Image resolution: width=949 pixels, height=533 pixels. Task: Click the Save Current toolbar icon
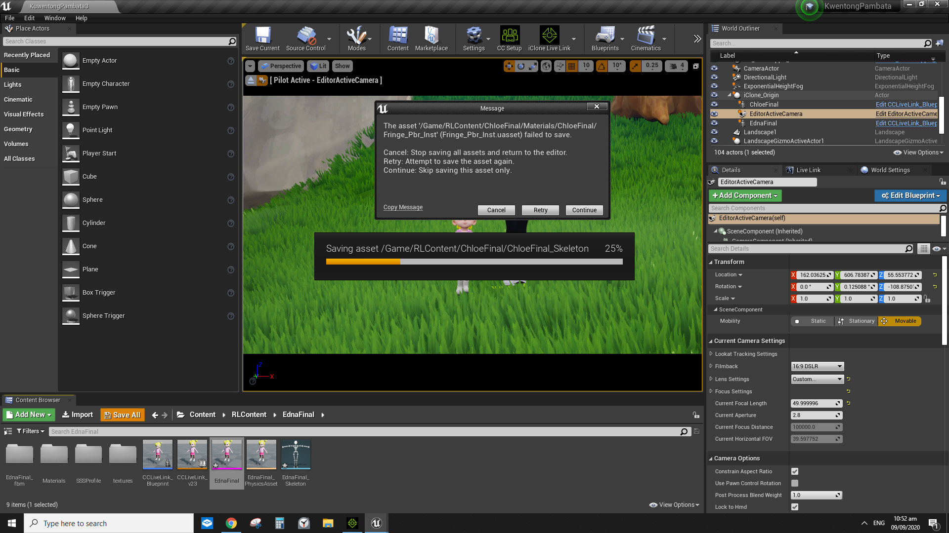[x=262, y=38]
